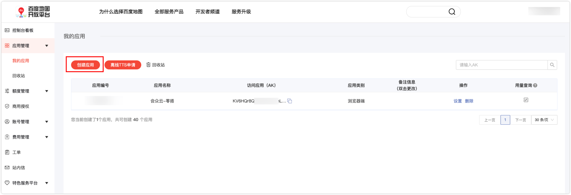Click the 工单 clipboard icon
Screen dimensions: 571x195
[x=7, y=152]
